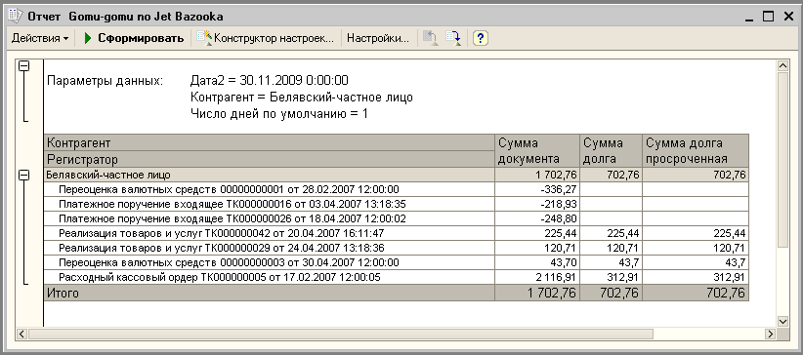Image resolution: width=803 pixels, height=355 pixels.
Task: Collapse the parameters group
Action: pyautogui.click(x=23, y=66)
